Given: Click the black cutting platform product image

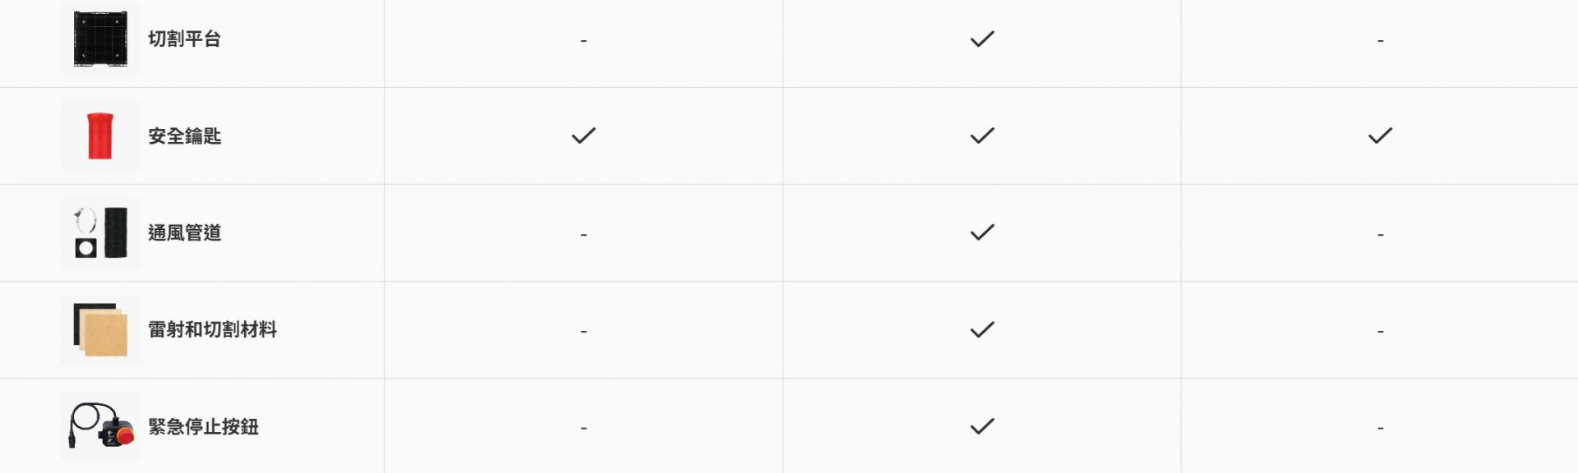Looking at the screenshot, I should point(100,39).
